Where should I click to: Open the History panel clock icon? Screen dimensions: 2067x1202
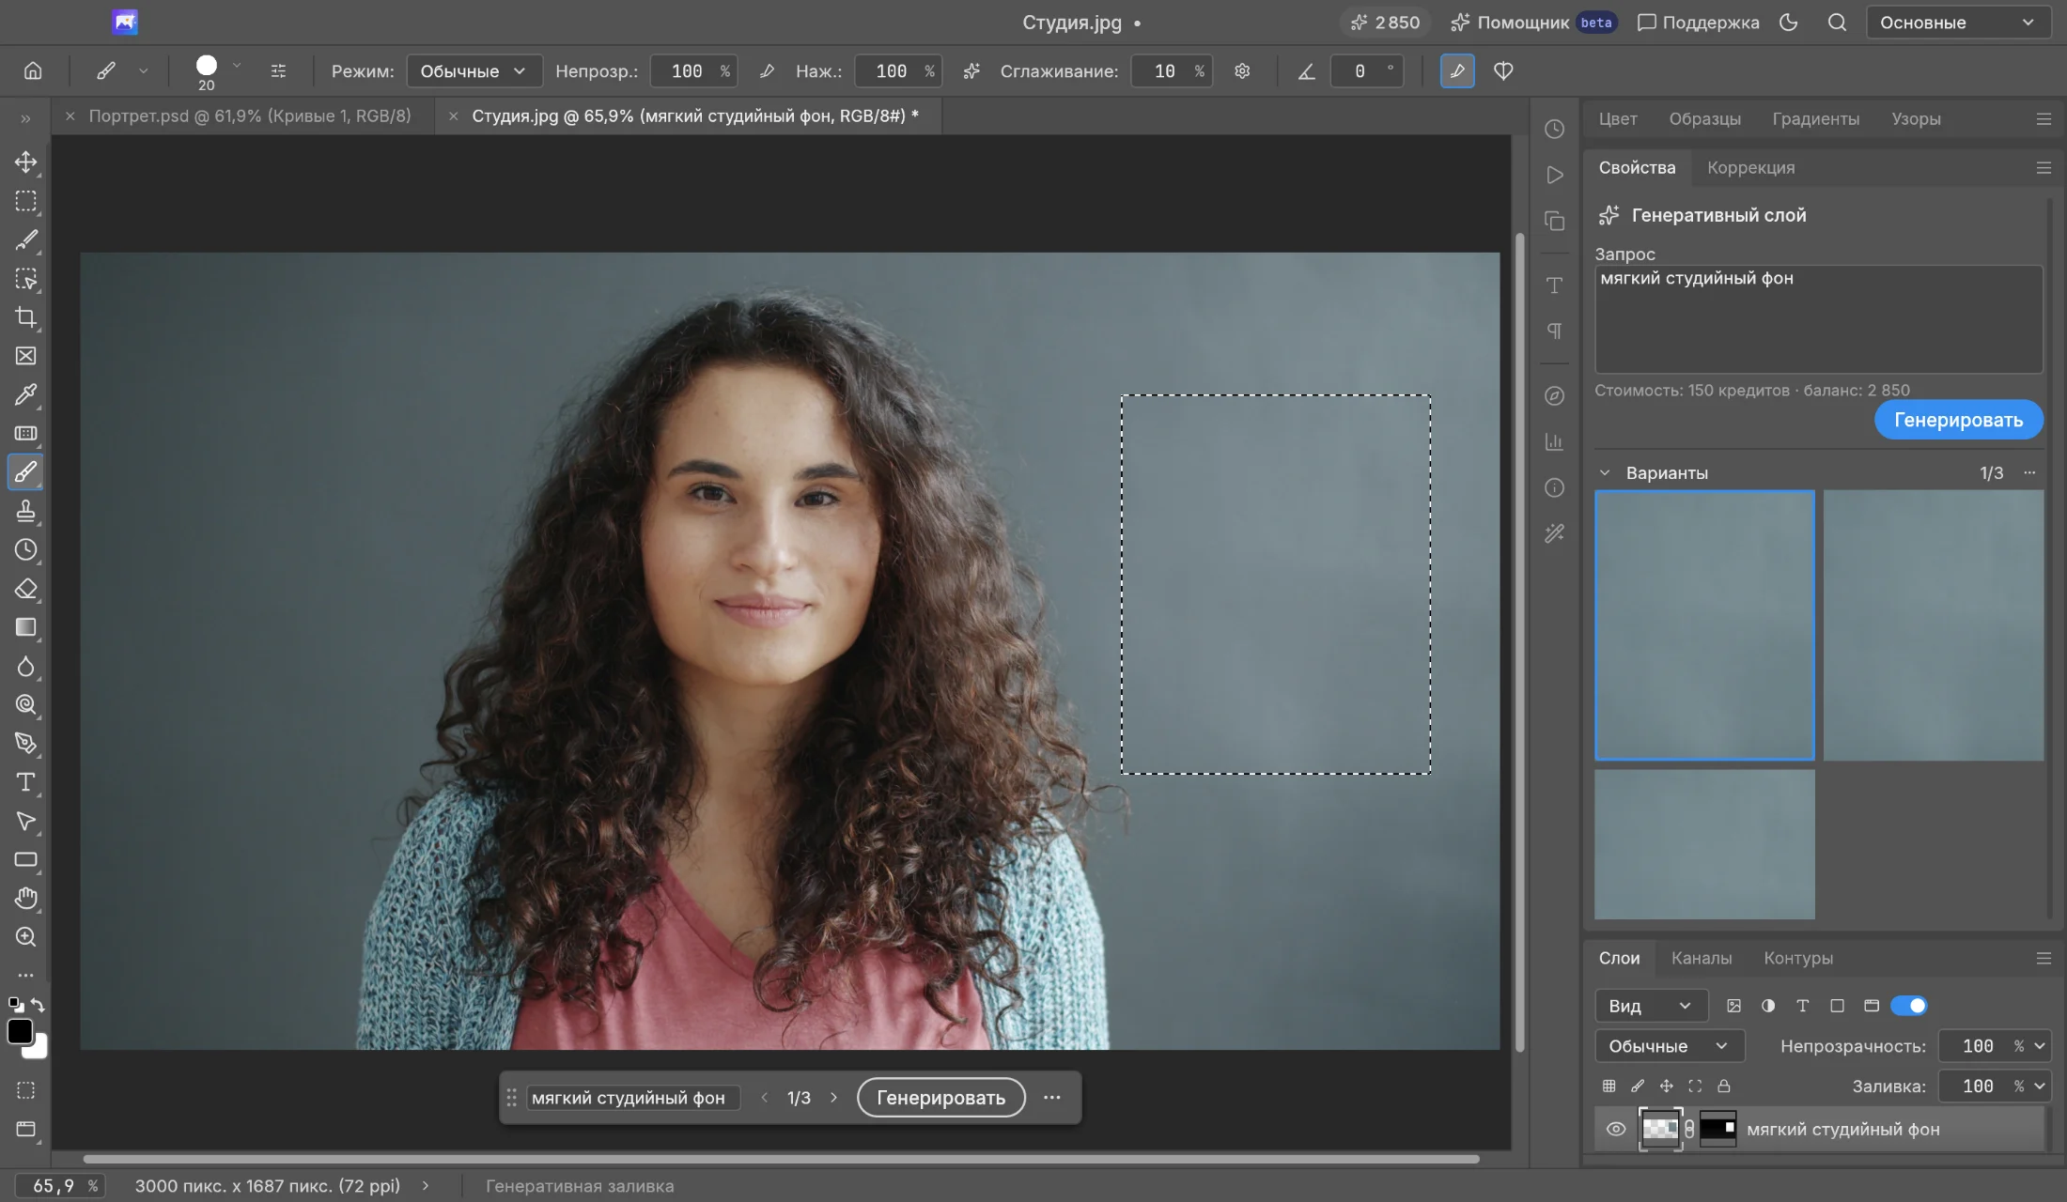(x=1554, y=129)
